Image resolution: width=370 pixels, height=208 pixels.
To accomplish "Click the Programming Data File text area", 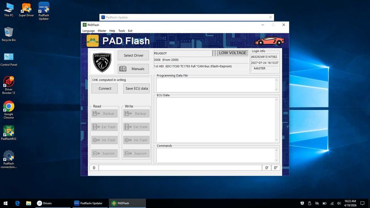I will click(x=215, y=85).
